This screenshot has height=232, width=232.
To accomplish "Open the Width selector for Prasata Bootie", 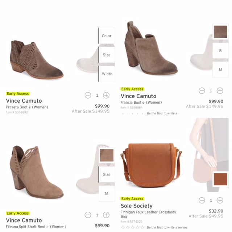I will 107,74.
